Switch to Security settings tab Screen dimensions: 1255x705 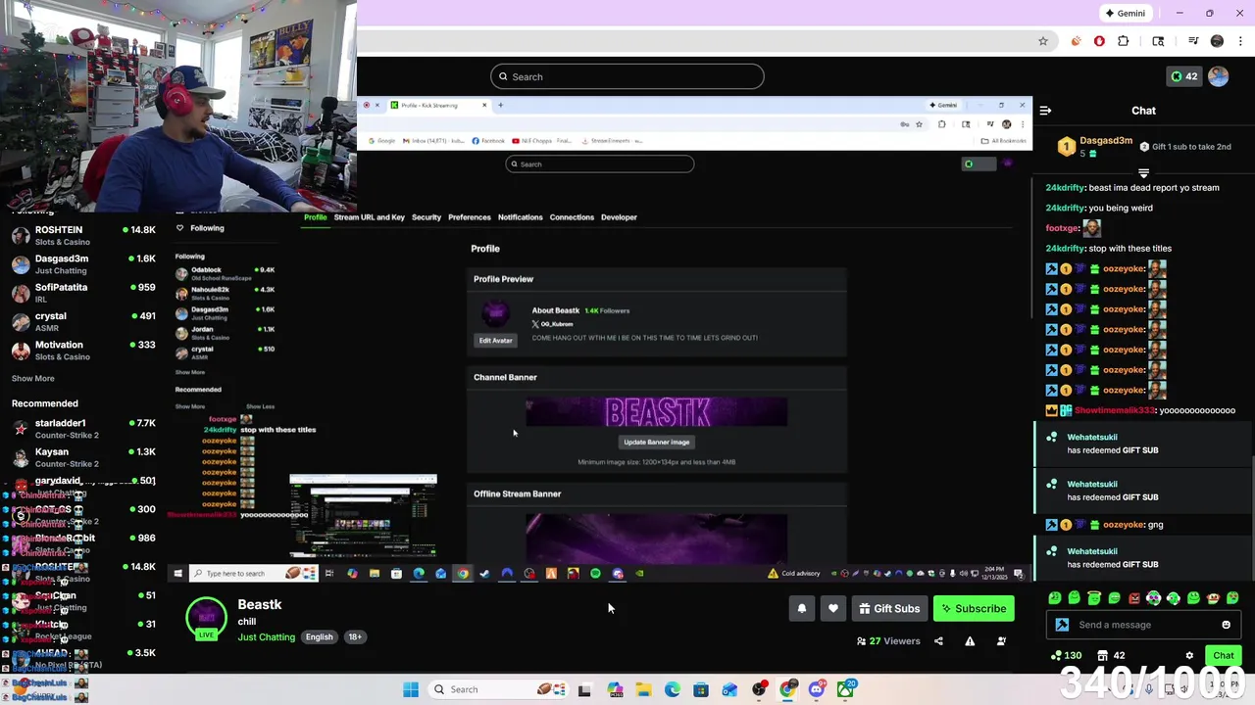coord(427,217)
